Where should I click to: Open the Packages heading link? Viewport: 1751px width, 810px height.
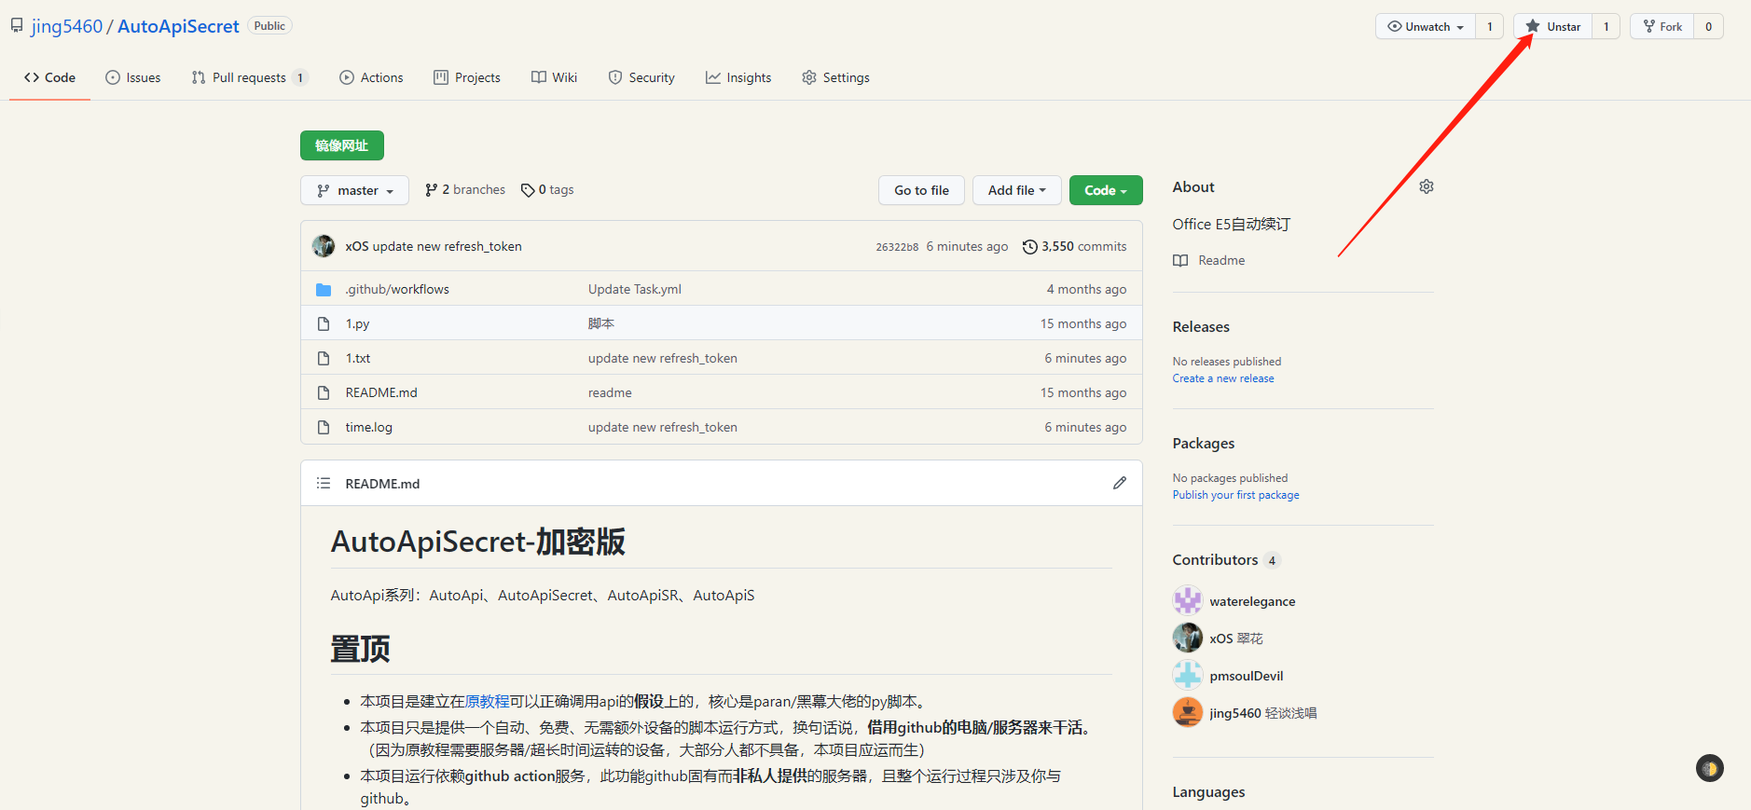click(x=1204, y=443)
